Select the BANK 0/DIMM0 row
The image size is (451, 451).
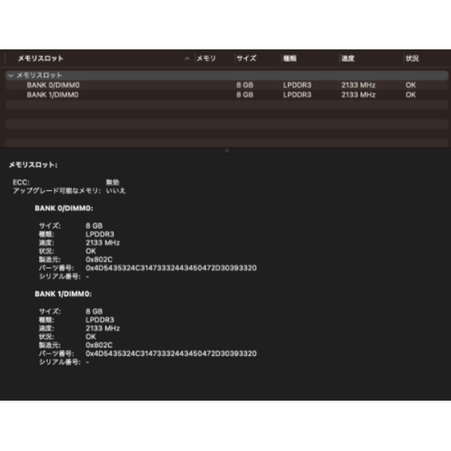point(227,85)
